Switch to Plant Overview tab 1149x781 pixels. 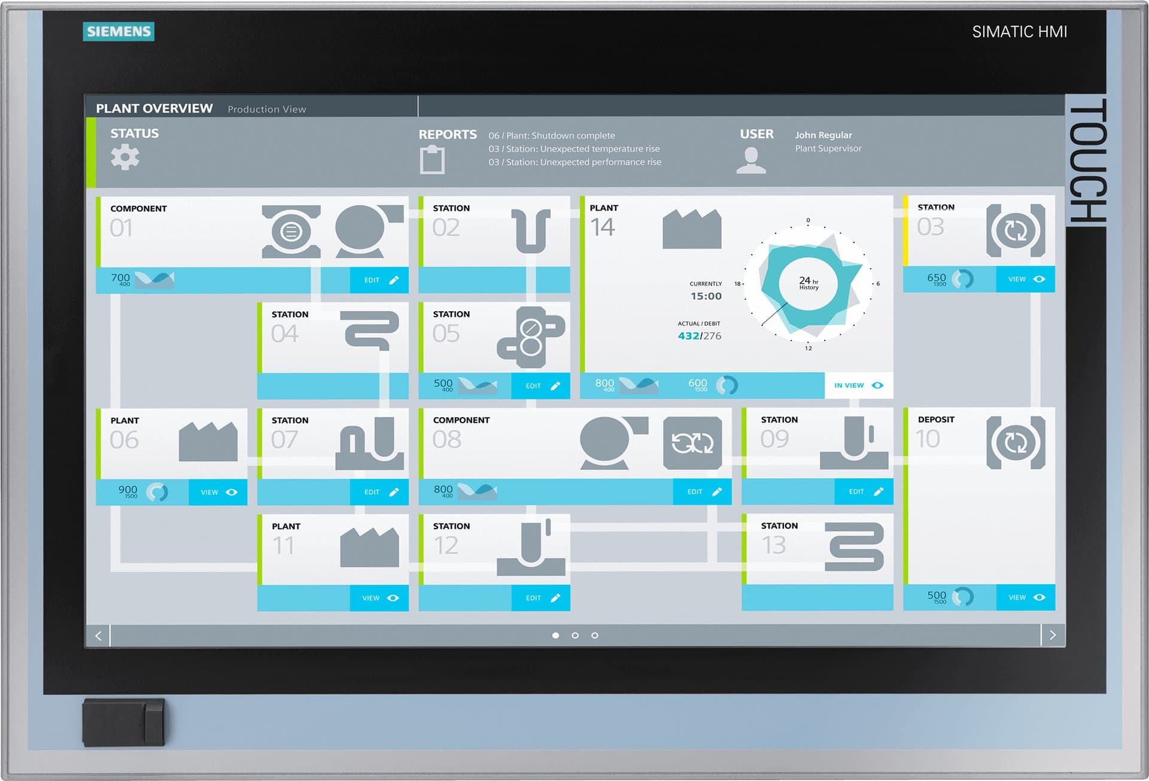[x=154, y=108]
